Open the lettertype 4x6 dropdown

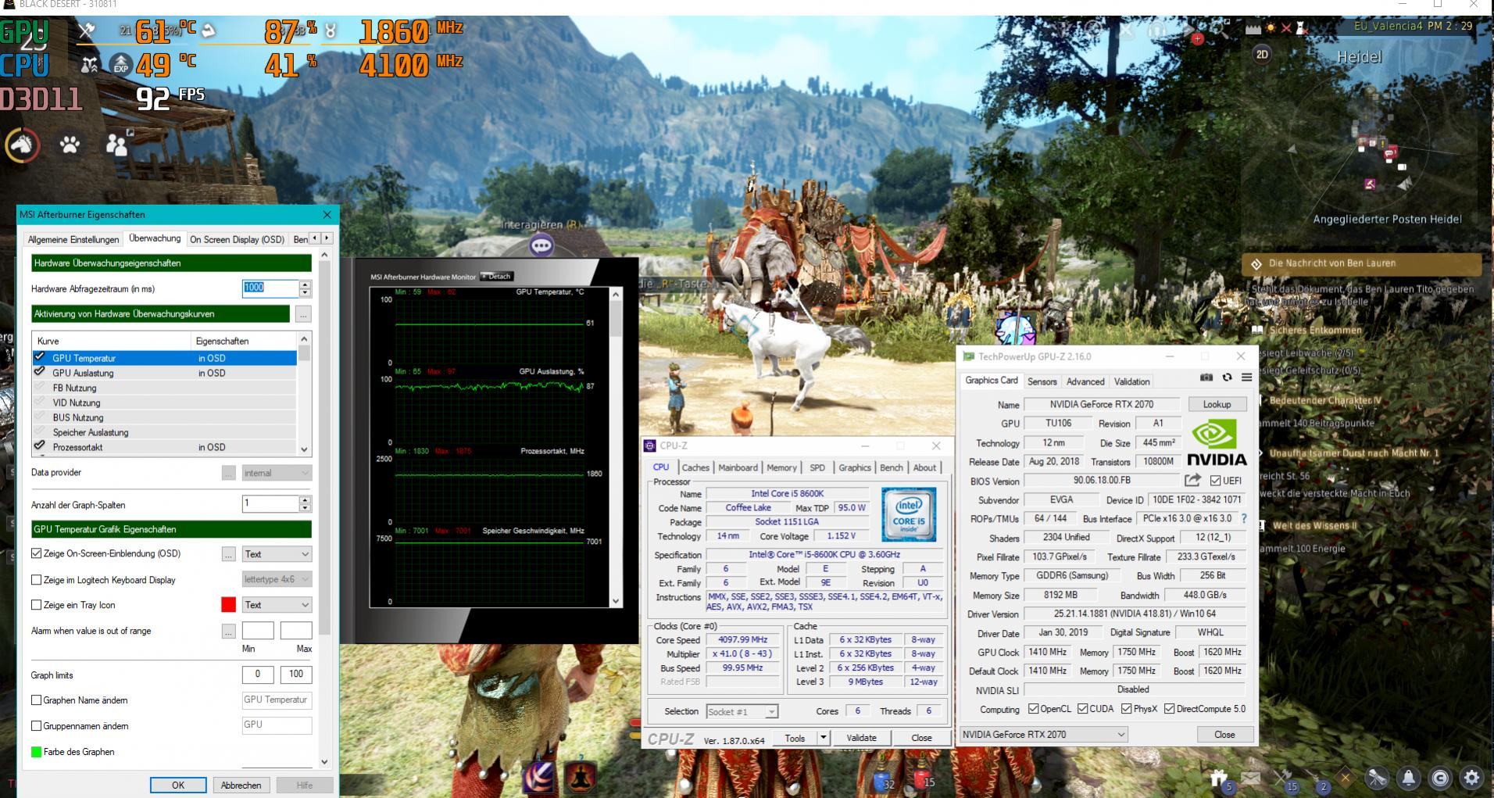coord(277,579)
